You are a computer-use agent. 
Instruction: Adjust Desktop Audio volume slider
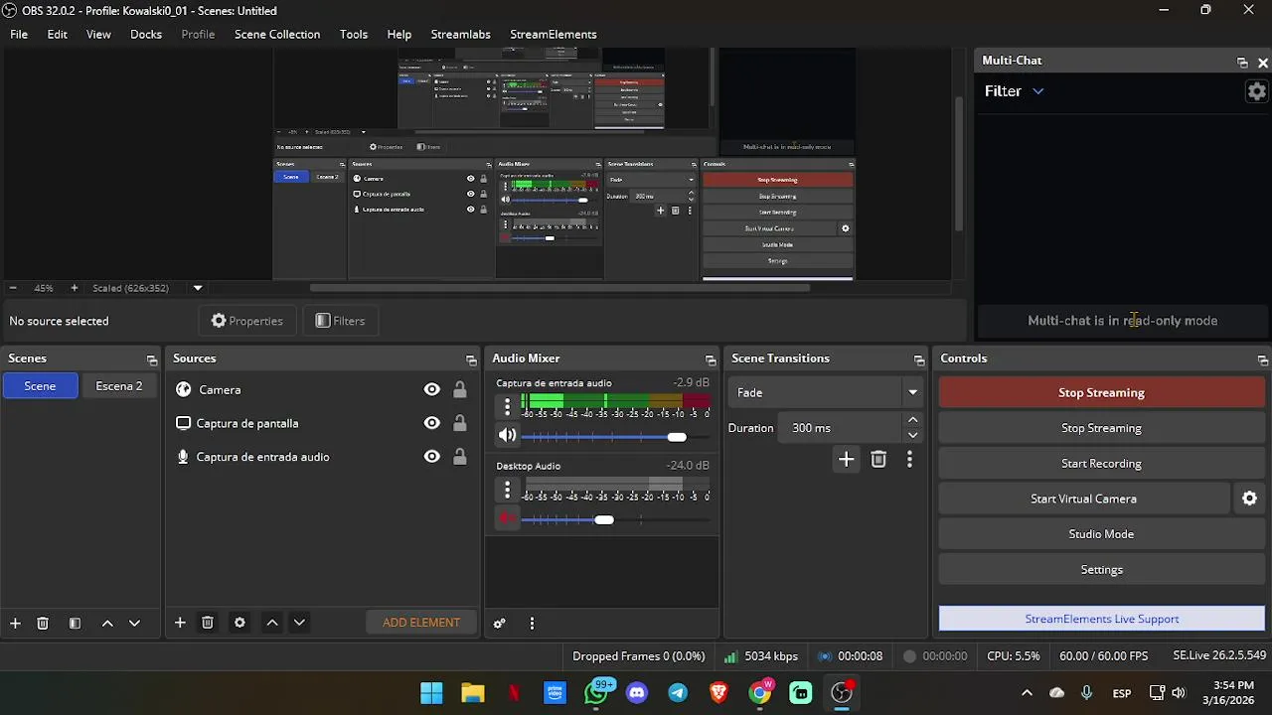tap(604, 519)
